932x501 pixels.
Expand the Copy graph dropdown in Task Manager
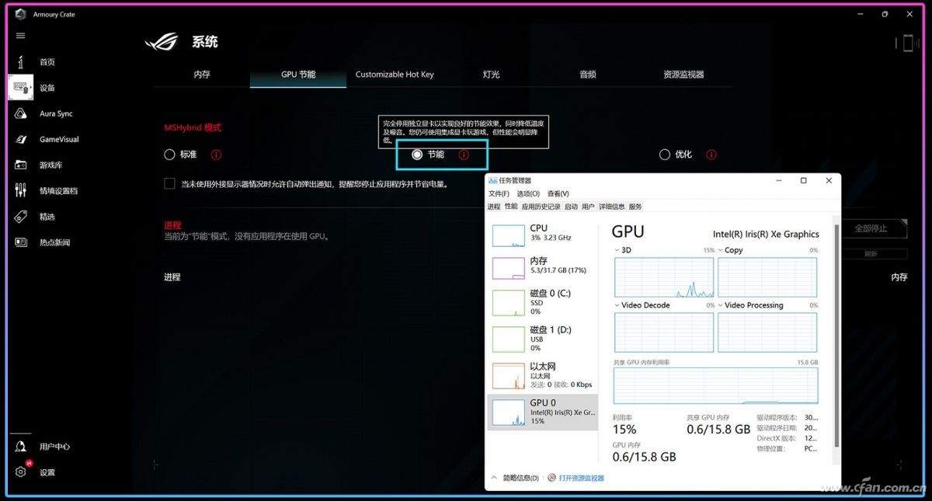click(x=721, y=250)
